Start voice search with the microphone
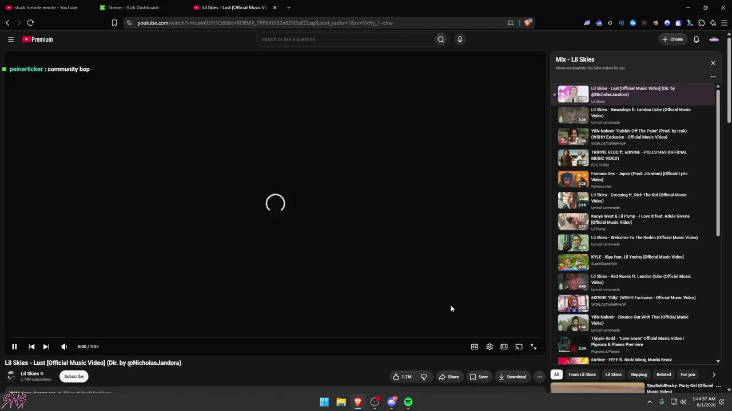This screenshot has width=732, height=411. [460, 39]
